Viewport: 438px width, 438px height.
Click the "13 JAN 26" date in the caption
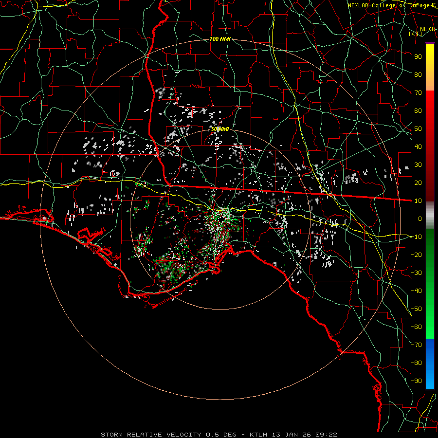click(x=292, y=435)
